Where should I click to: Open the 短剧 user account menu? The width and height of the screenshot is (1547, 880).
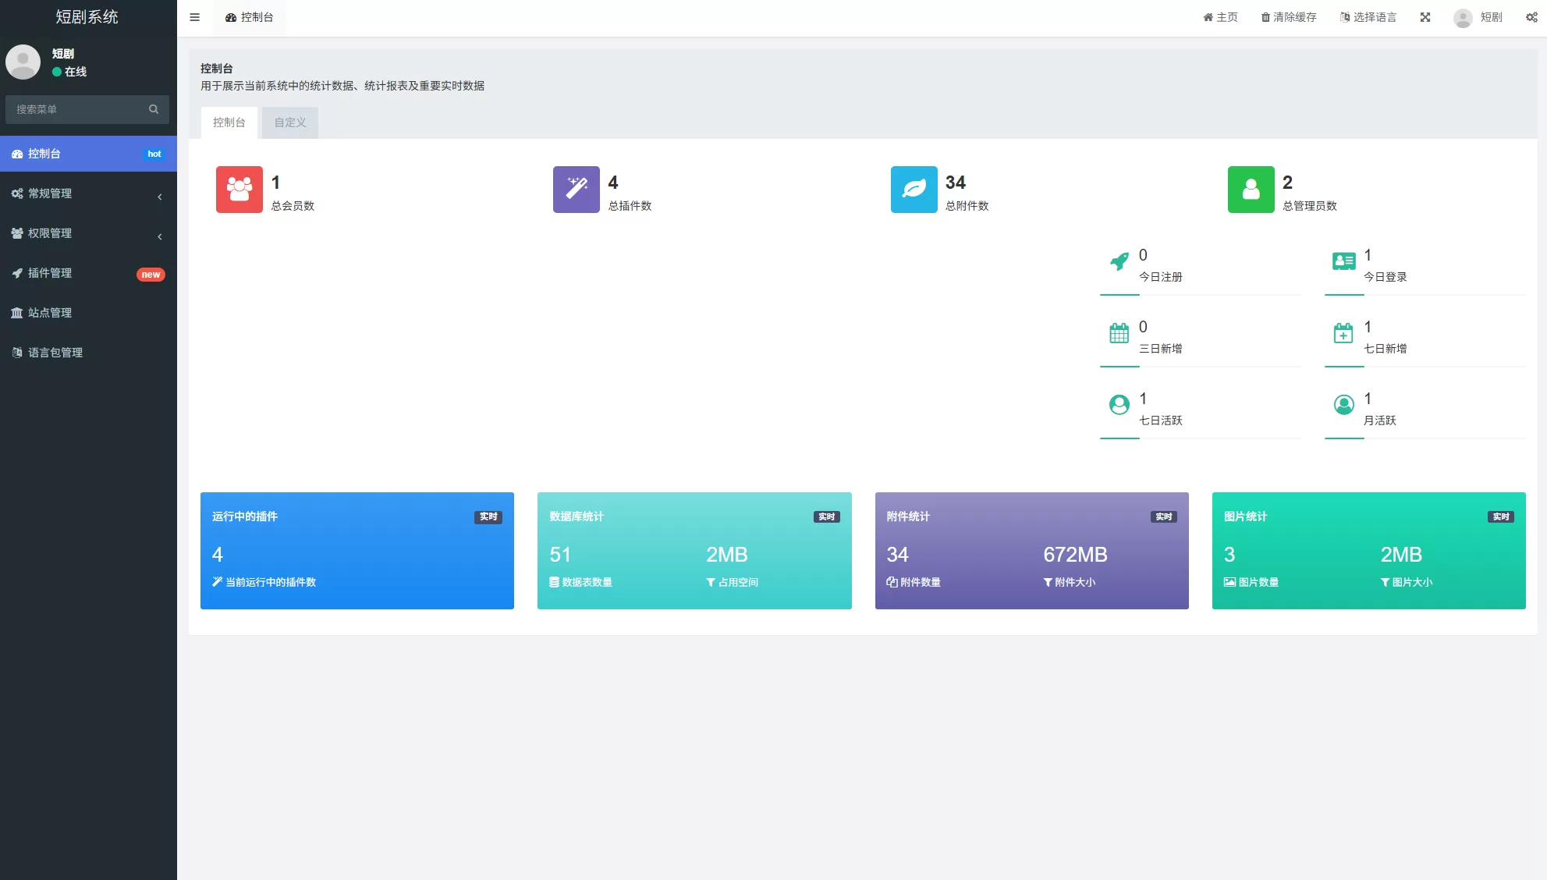coord(1478,17)
